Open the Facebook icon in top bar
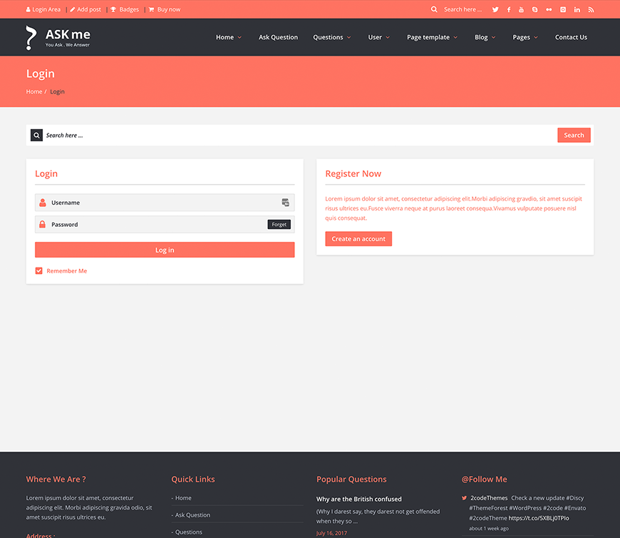 point(509,9)
